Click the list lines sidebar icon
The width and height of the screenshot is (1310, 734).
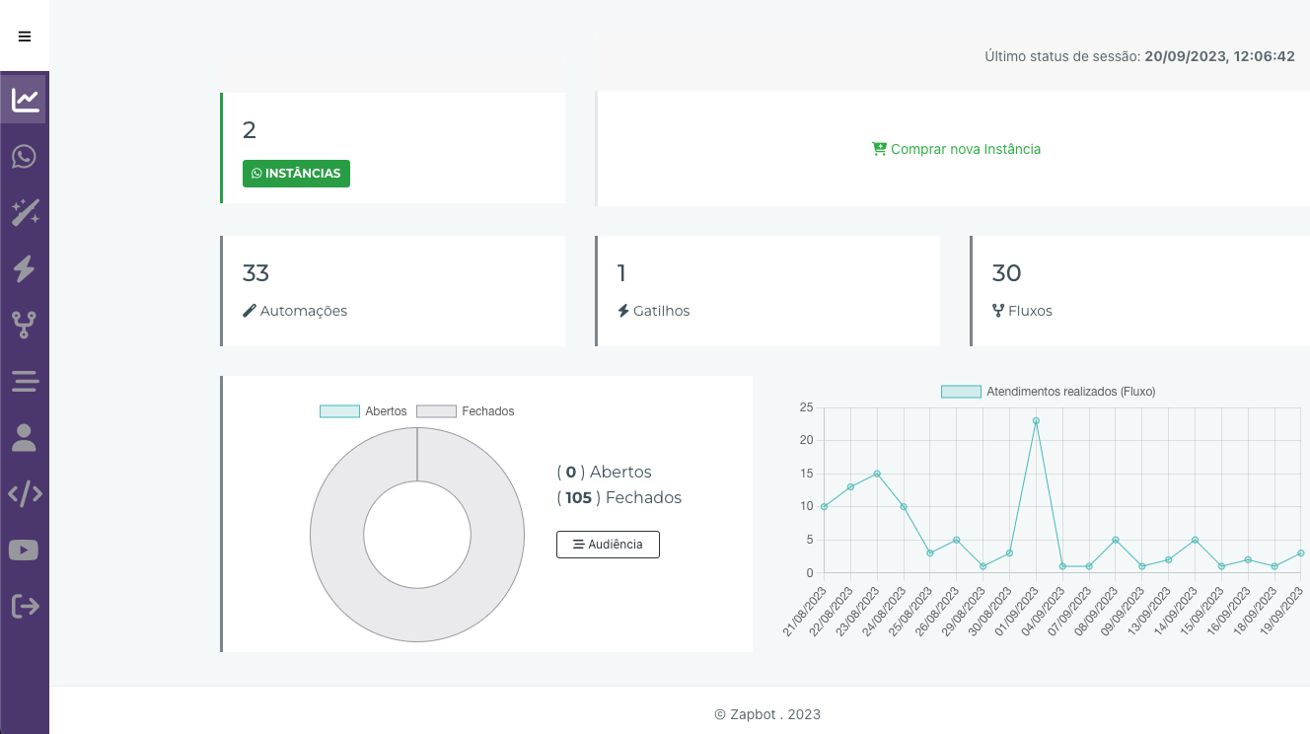pyautogui.click(x=25, y=381)
